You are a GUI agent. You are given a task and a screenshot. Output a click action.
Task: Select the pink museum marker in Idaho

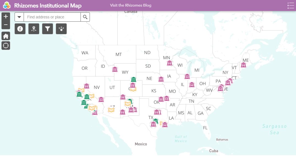coord(115,69)
